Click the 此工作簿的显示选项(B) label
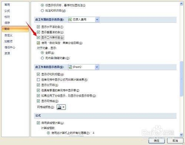Screen dimensions: 185x145 (50, 20)
